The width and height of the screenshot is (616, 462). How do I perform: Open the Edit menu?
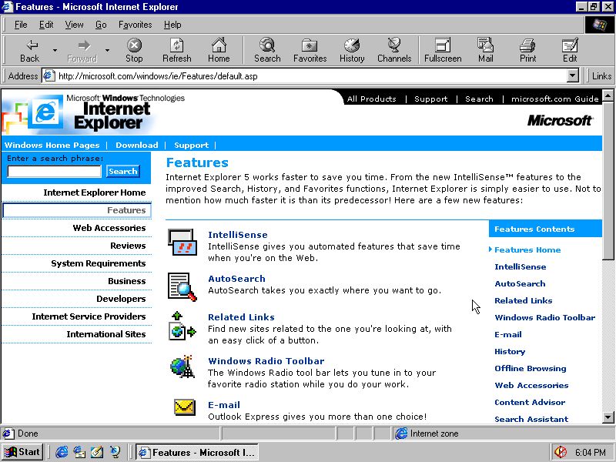tap(46, 25)
